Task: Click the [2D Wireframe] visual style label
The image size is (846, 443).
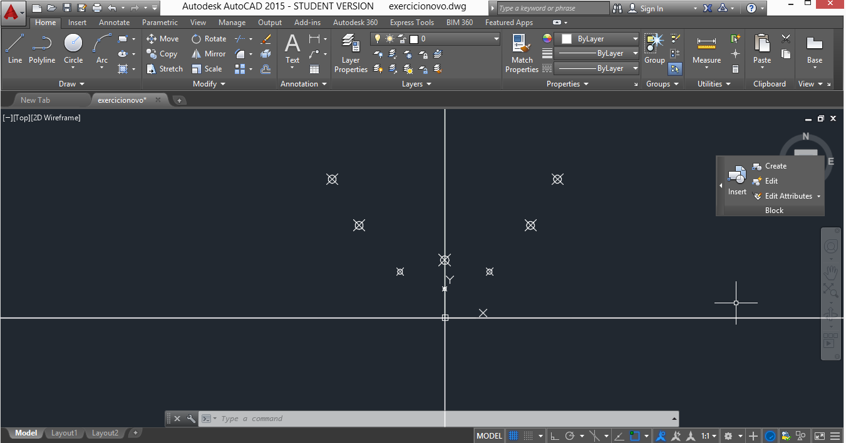Action: coord(56,118)
